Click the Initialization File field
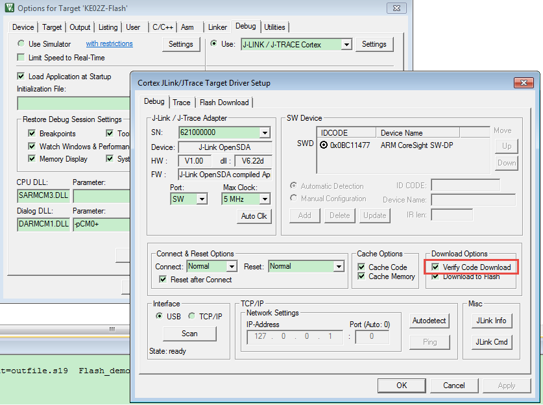Screen dimensions: 543x405 (x=74, y=103)
